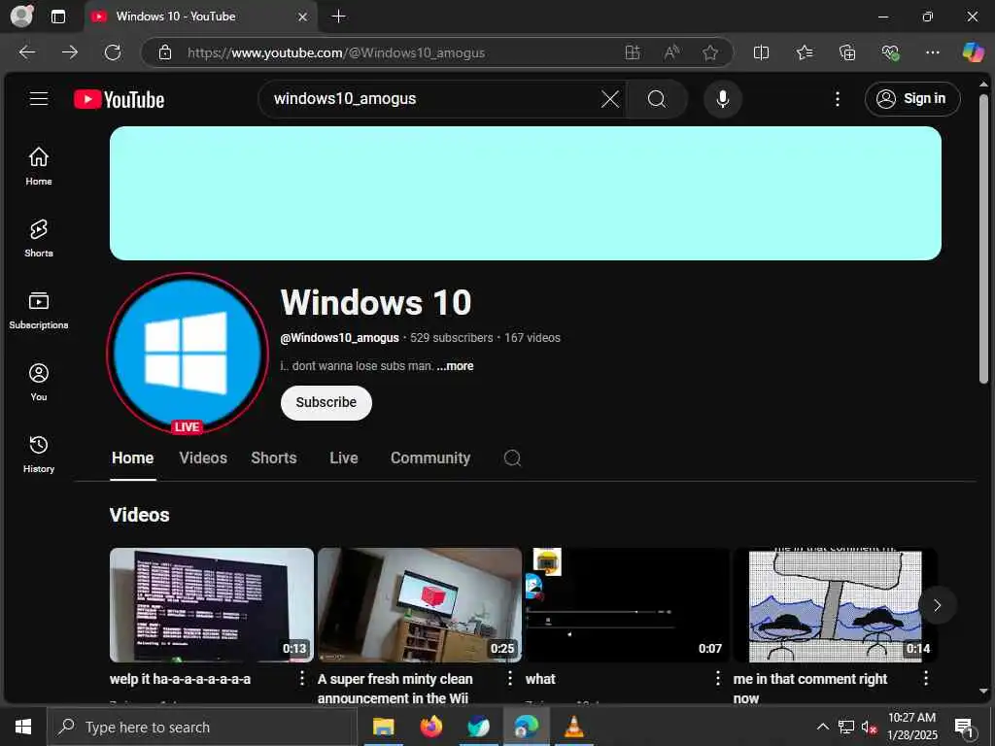Open the YouTube guide hamburger menu

39,99
